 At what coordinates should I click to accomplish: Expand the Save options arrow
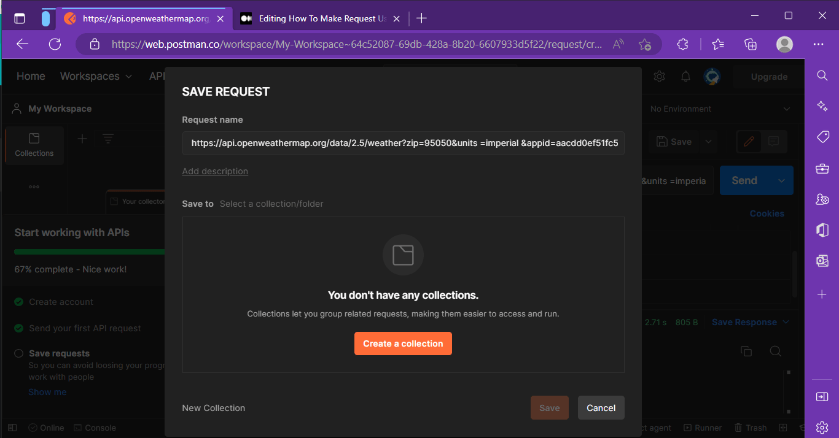pos(708,141)
